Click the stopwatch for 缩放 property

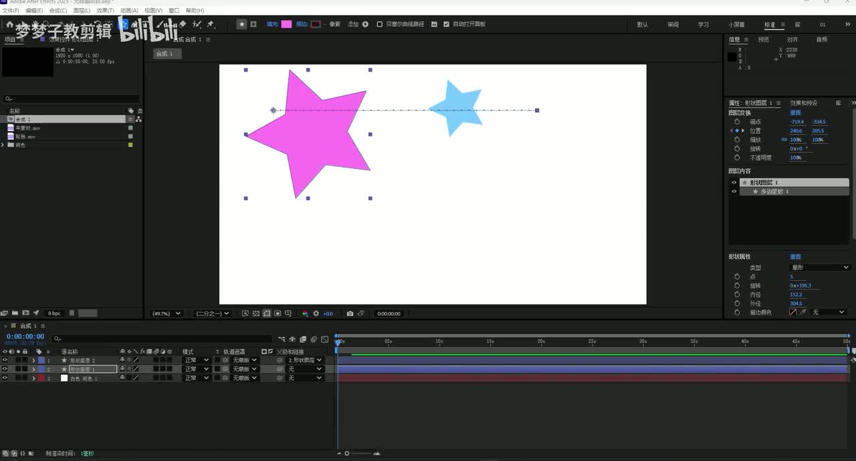(x=737, y=140)
